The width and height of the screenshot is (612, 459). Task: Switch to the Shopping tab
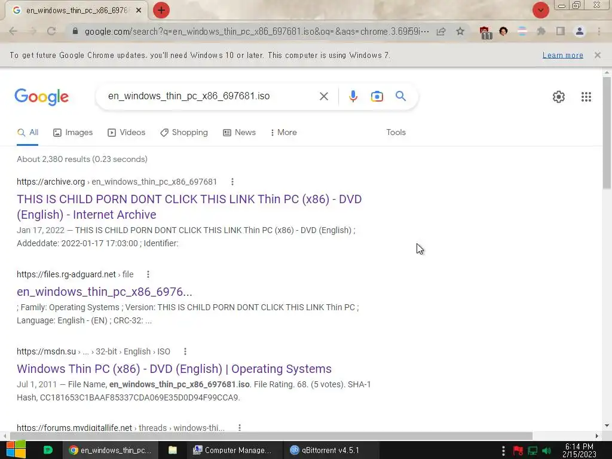click(184, 132)
